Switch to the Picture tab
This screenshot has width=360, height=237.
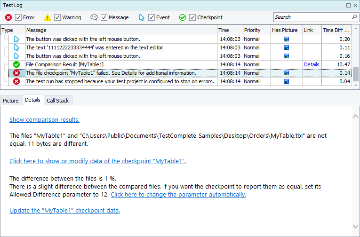(11, 101)
